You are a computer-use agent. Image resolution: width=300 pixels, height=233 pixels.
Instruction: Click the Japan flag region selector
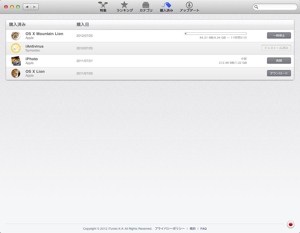[x=290, y=224]
